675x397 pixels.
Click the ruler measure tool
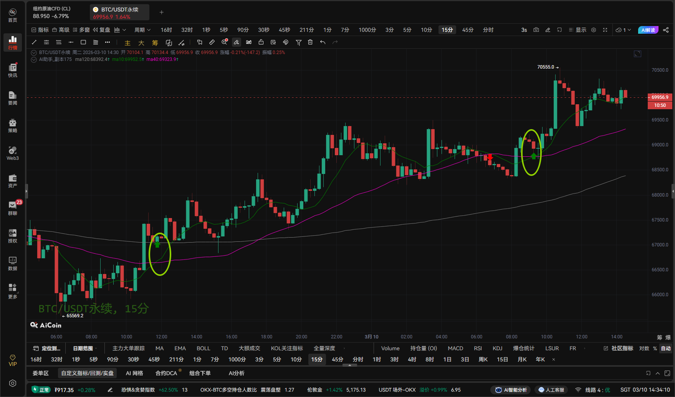coord(212,42)
